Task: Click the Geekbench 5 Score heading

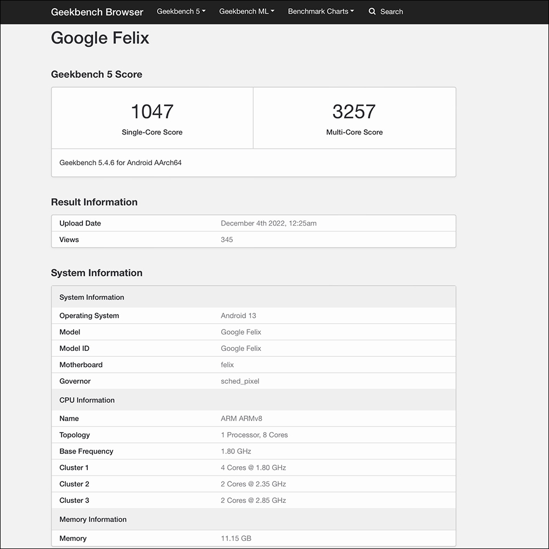Action: point(97,74)
